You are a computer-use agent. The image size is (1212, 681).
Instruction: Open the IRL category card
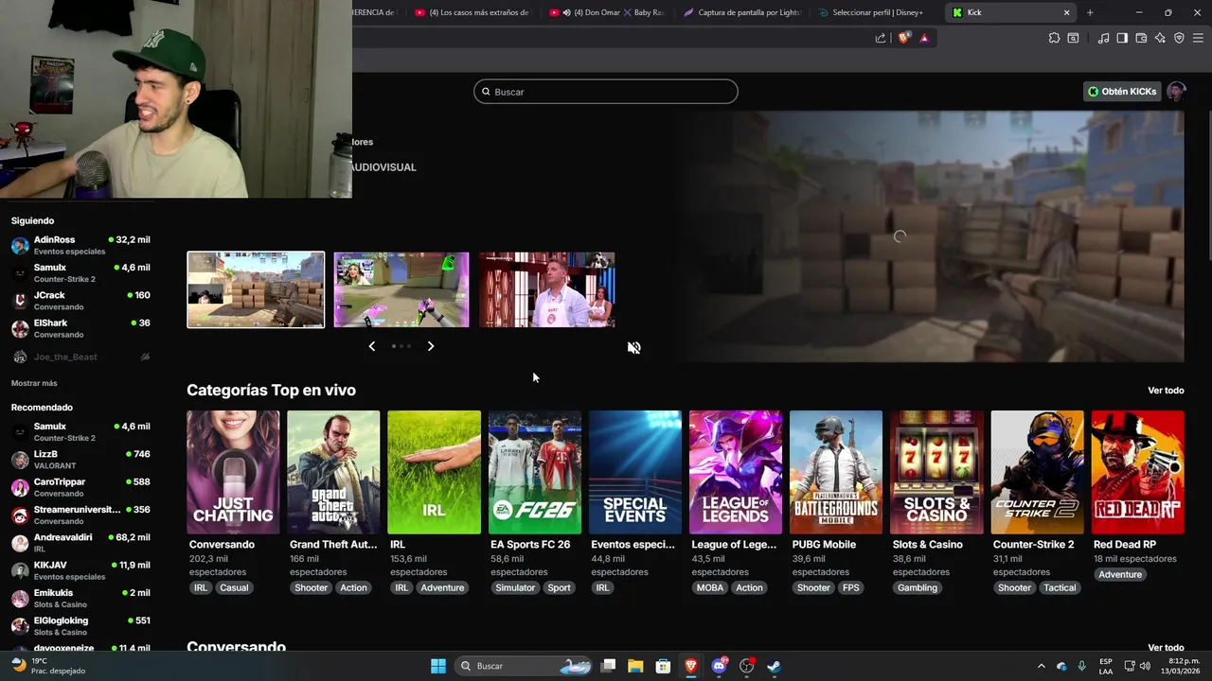pyautogui.click(x=434, y=472)
